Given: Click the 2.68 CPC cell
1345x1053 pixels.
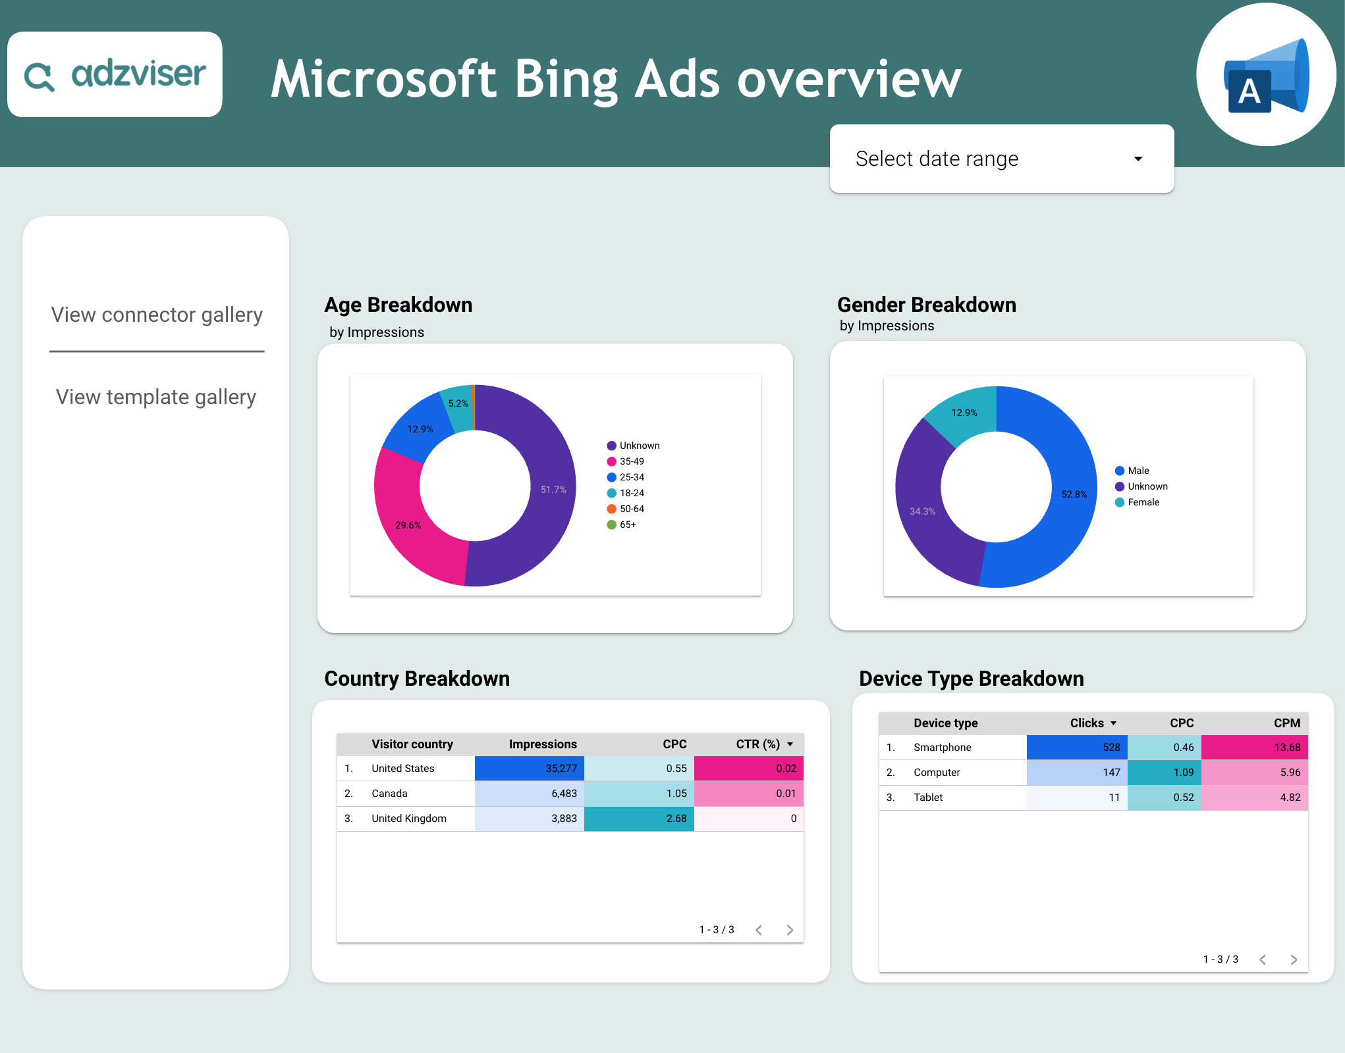Looking at the screenshot, I should tap(639, 818).
